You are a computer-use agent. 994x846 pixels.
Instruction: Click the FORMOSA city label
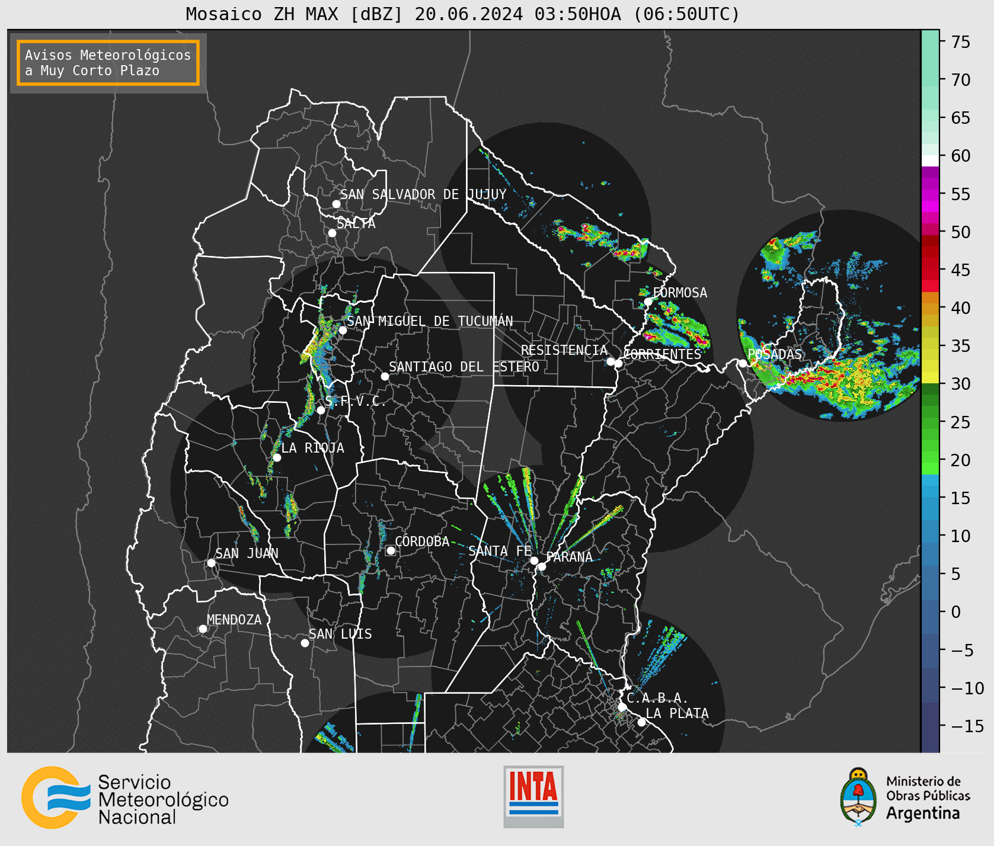[x=680, y=293]
